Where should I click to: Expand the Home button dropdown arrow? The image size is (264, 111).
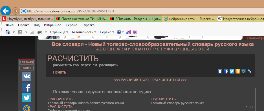(x=14, y=32)
